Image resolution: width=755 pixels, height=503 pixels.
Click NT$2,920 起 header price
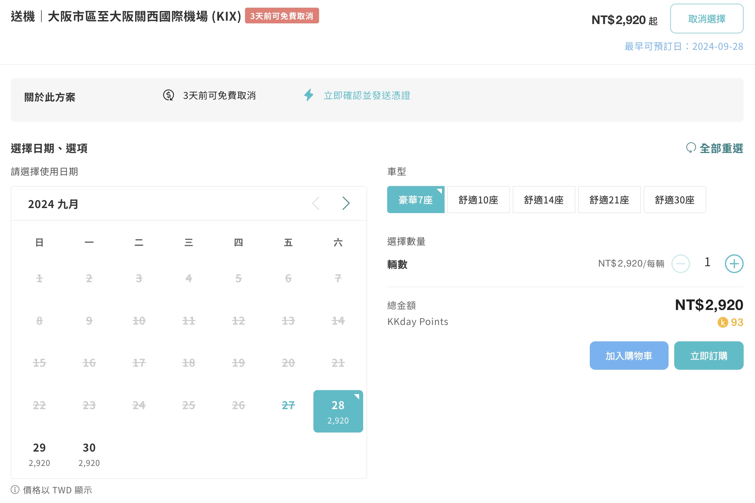point(624,20)
